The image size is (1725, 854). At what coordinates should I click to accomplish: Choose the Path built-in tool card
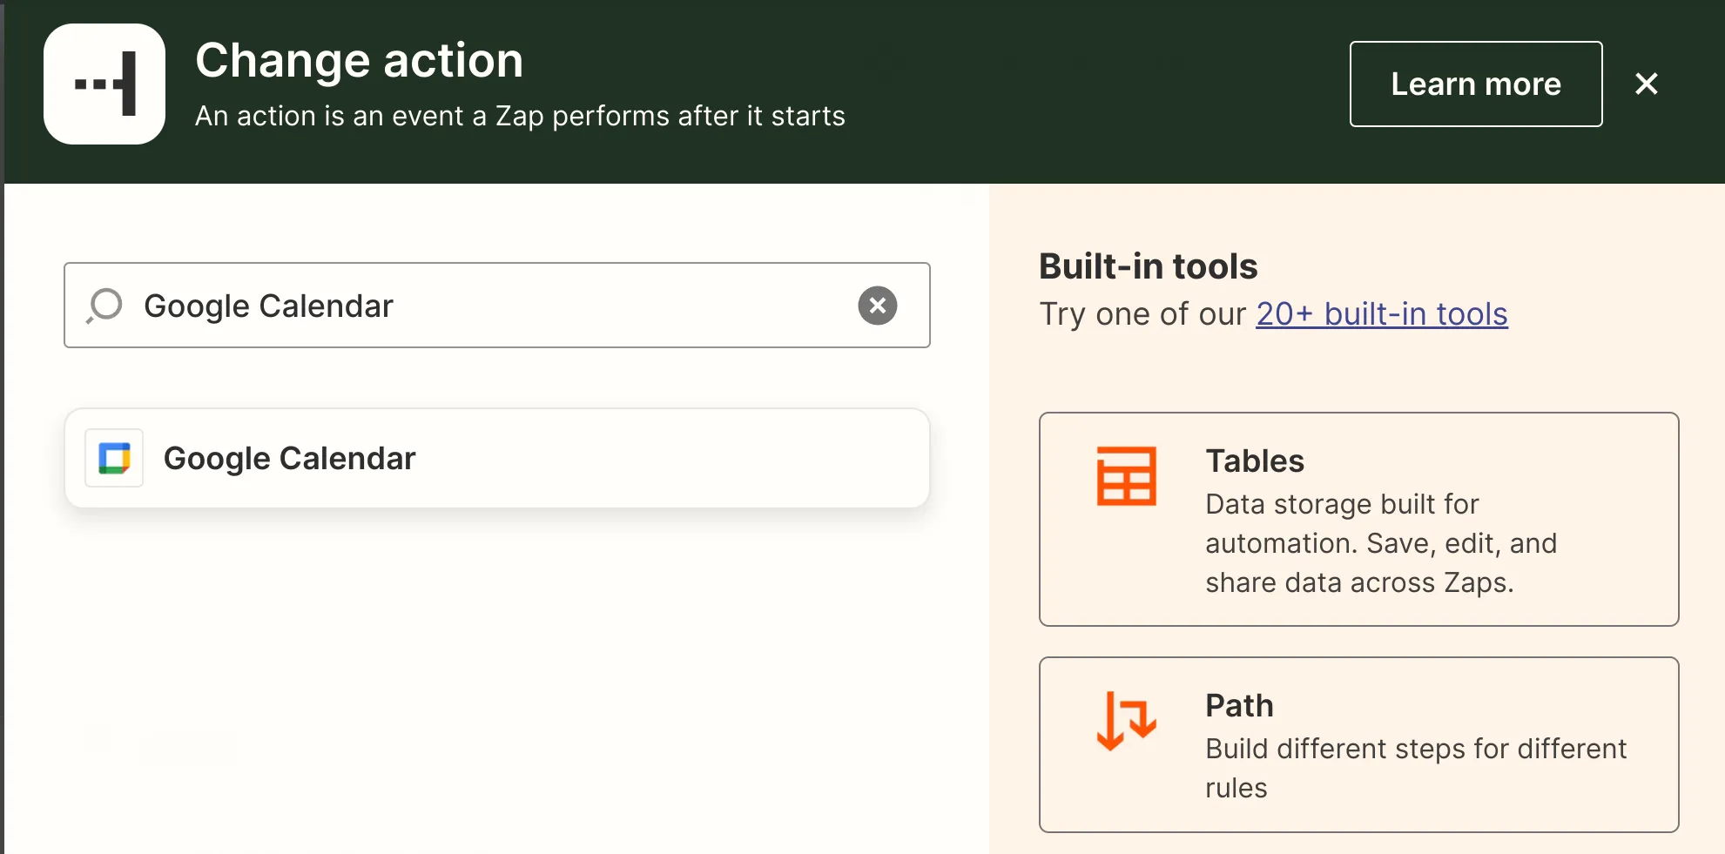[1358, 744]
